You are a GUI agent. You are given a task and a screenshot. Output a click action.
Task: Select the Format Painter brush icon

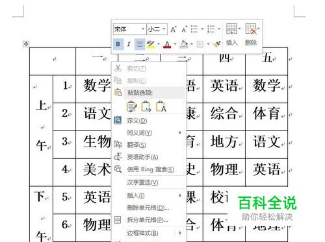(x=216, y=44)
